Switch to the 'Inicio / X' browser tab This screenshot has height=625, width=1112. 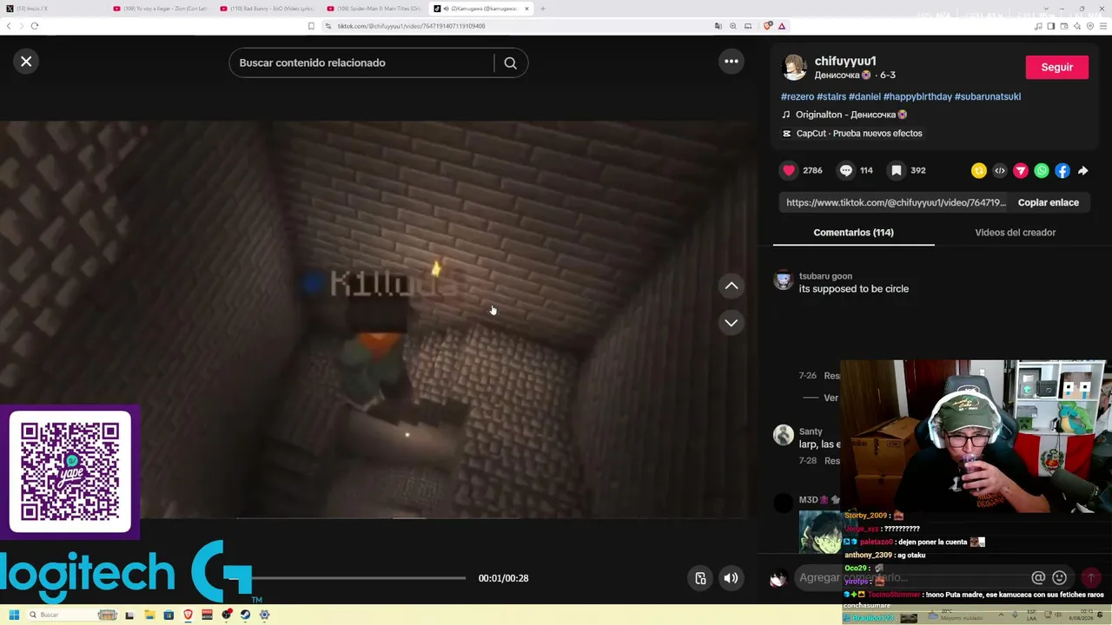click(x=52, y=9)
